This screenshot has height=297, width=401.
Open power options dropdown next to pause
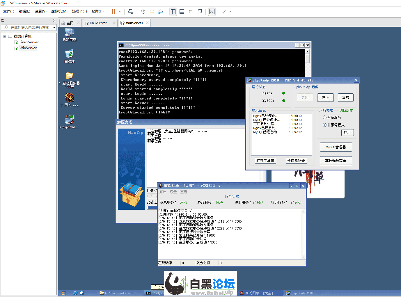point(120,12)
